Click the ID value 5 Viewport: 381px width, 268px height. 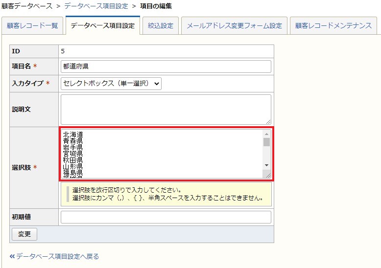[x=63, y=51]
